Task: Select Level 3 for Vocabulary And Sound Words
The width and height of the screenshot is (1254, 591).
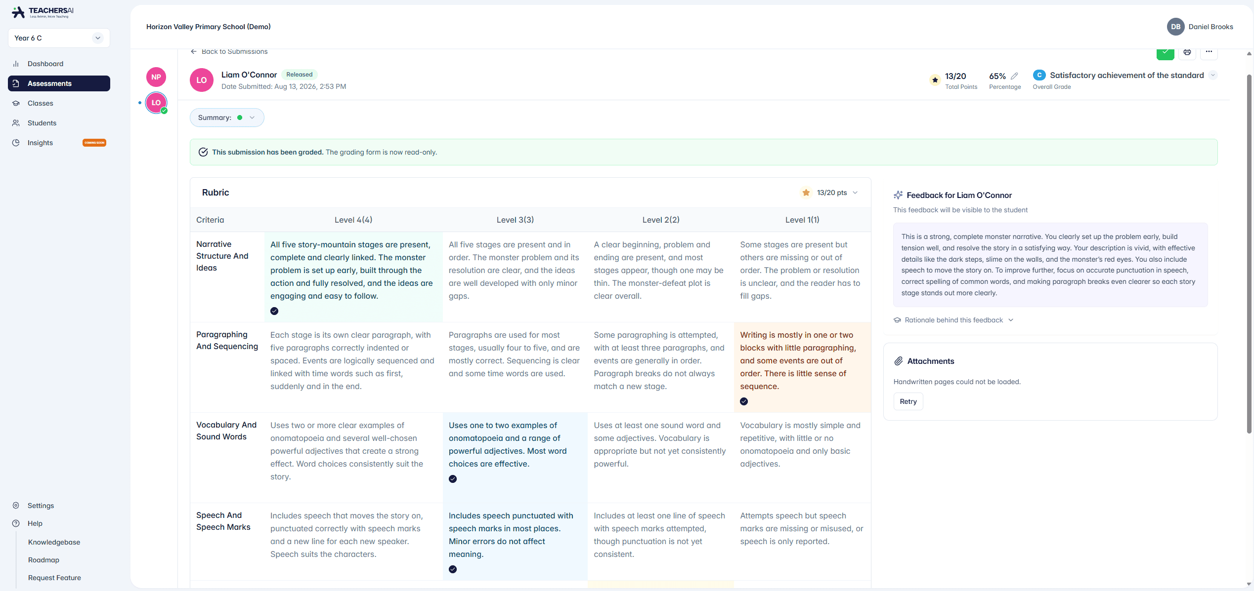Action: (515, 458)
